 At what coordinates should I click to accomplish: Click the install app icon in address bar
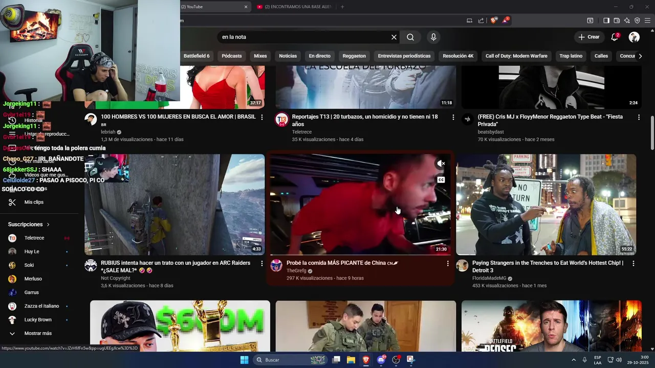pyautogui.click(x=469, y=20)
